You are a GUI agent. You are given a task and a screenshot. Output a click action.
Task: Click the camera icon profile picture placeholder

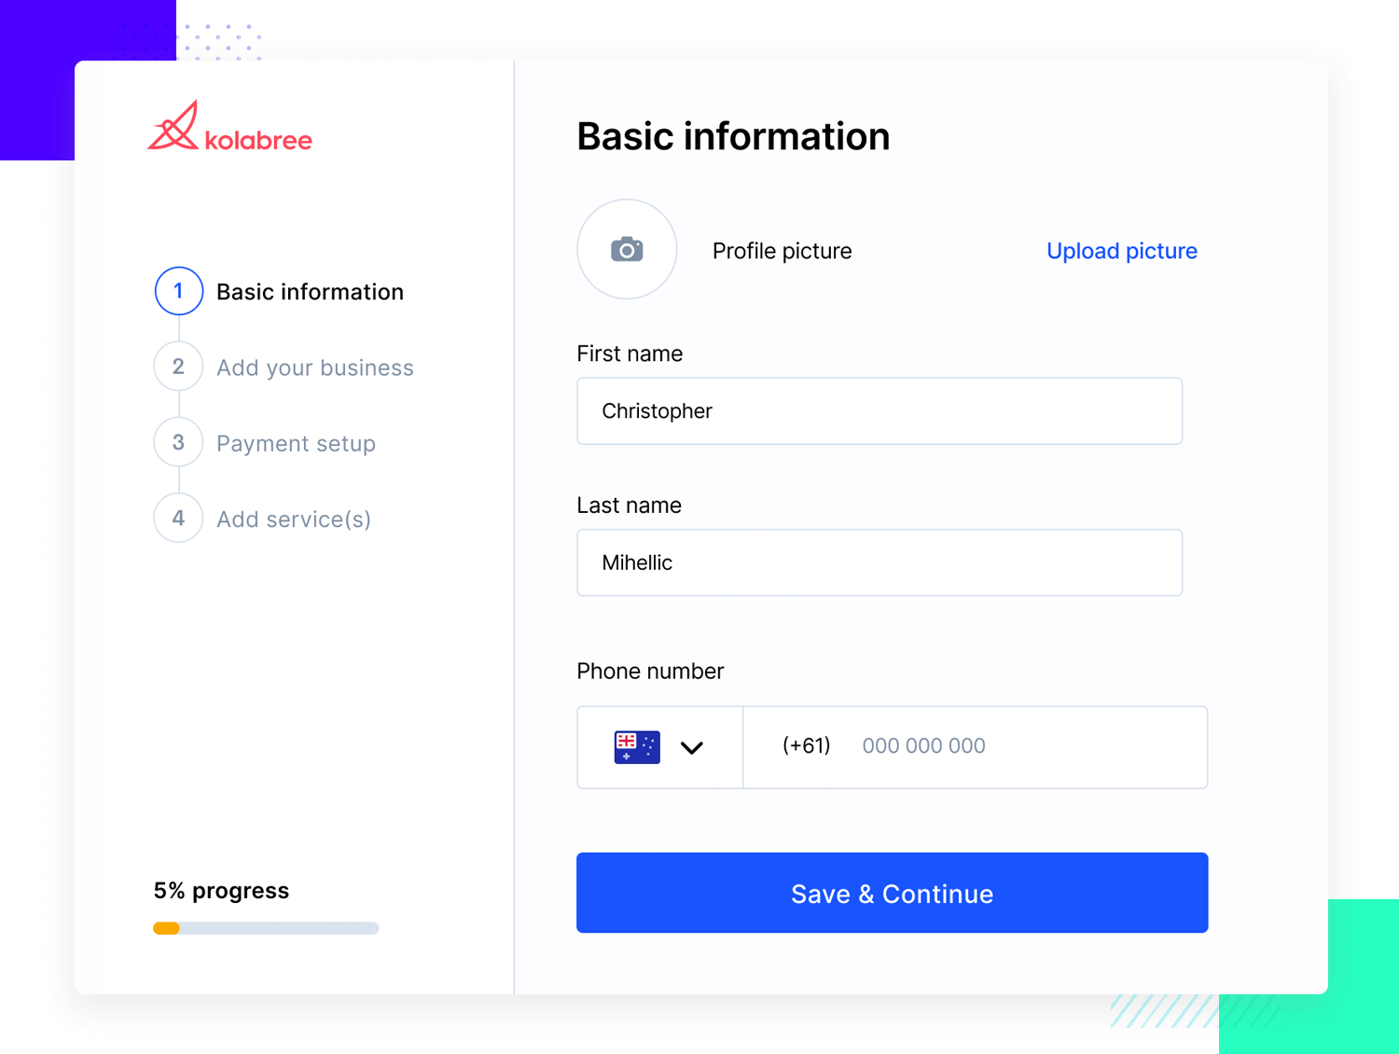pyautogui.click(x=627, y=249)
